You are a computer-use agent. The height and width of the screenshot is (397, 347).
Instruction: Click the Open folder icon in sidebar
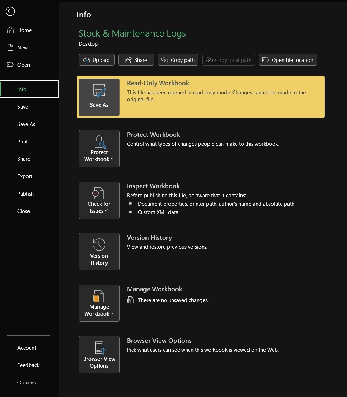pos(10,65)
